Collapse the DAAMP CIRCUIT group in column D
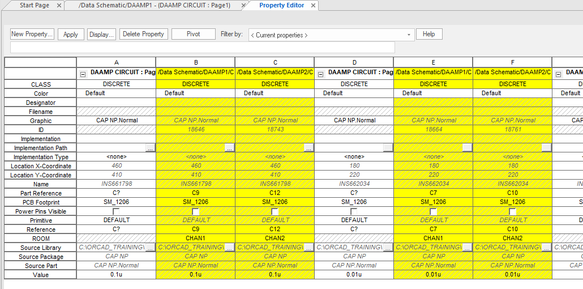Viewport: 583px width, 289px height. coord(321,74)
